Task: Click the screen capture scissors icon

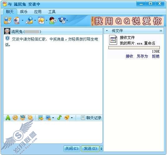Action: click(x=49, y=118)
